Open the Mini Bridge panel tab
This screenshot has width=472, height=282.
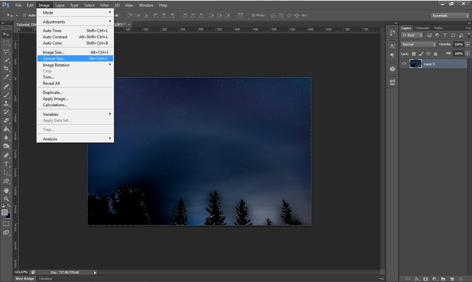[25, 279]
